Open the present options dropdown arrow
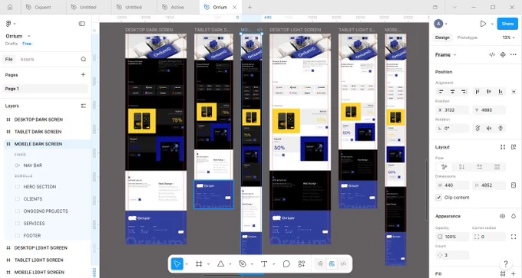 click(492, 24)
